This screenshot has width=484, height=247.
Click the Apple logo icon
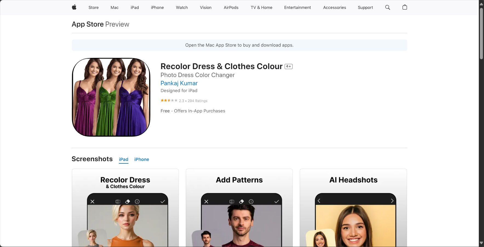74,7
